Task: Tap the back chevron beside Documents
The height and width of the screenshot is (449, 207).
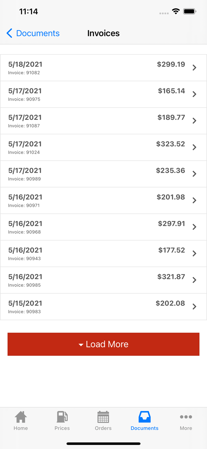Action: (x=10, y=33)
